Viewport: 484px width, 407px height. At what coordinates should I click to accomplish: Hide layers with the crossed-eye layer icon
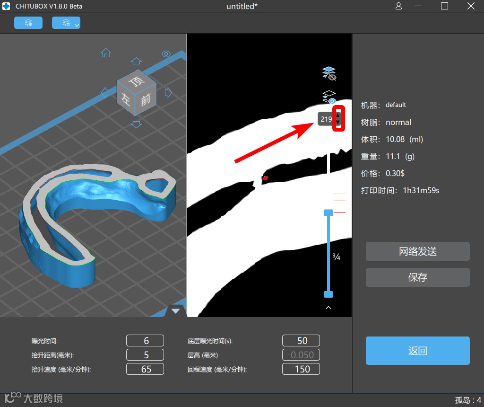coord(329,73)
